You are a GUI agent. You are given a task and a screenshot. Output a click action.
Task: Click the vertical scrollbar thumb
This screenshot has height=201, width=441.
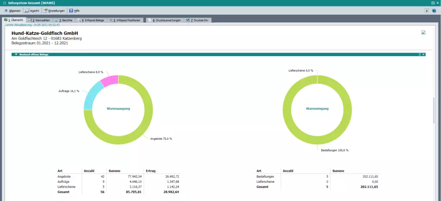pyautogui.click(x=434, y=110)
